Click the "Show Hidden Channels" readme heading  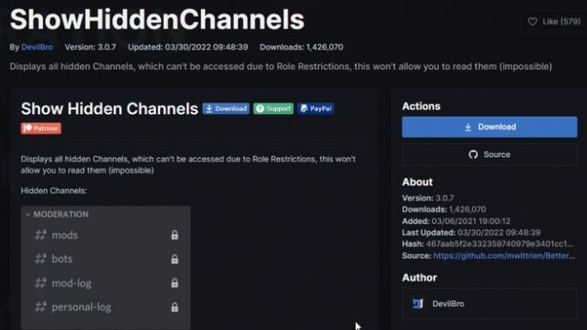(x=110, y=109)
